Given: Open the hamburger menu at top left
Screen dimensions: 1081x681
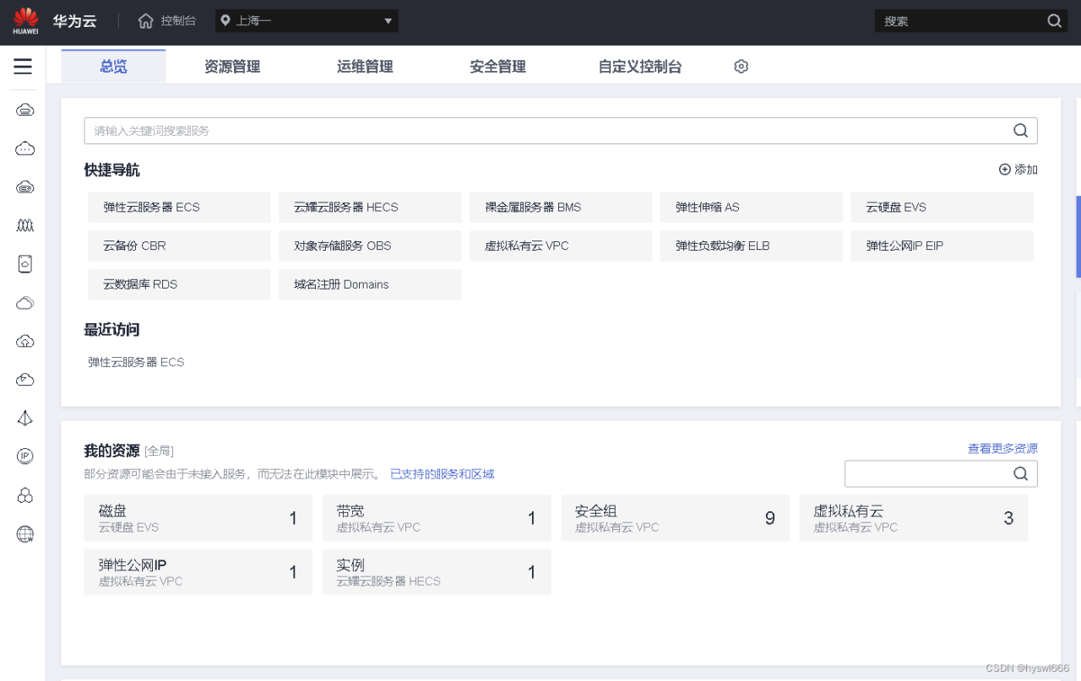Looking at the screenshot, I should click(23, 66).
